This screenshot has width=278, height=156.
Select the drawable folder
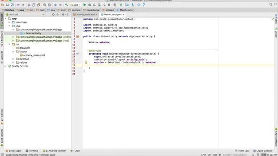[25, 48]
